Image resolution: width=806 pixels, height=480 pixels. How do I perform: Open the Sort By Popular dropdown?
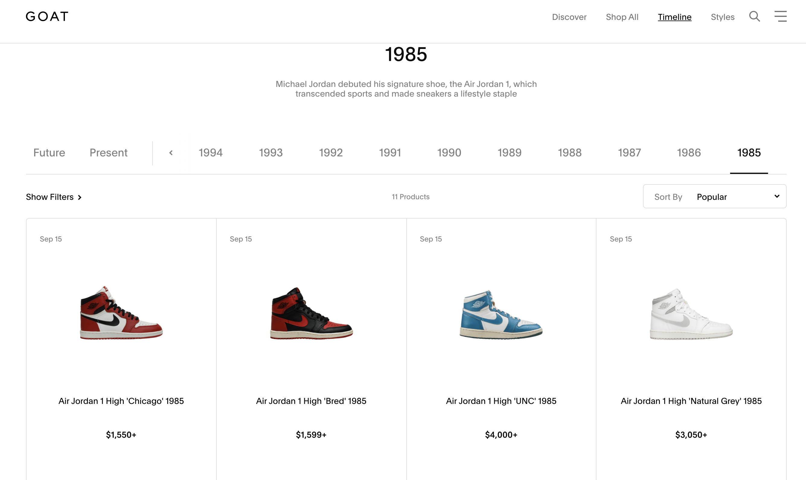pyautogui.click(x=715, y=197)
